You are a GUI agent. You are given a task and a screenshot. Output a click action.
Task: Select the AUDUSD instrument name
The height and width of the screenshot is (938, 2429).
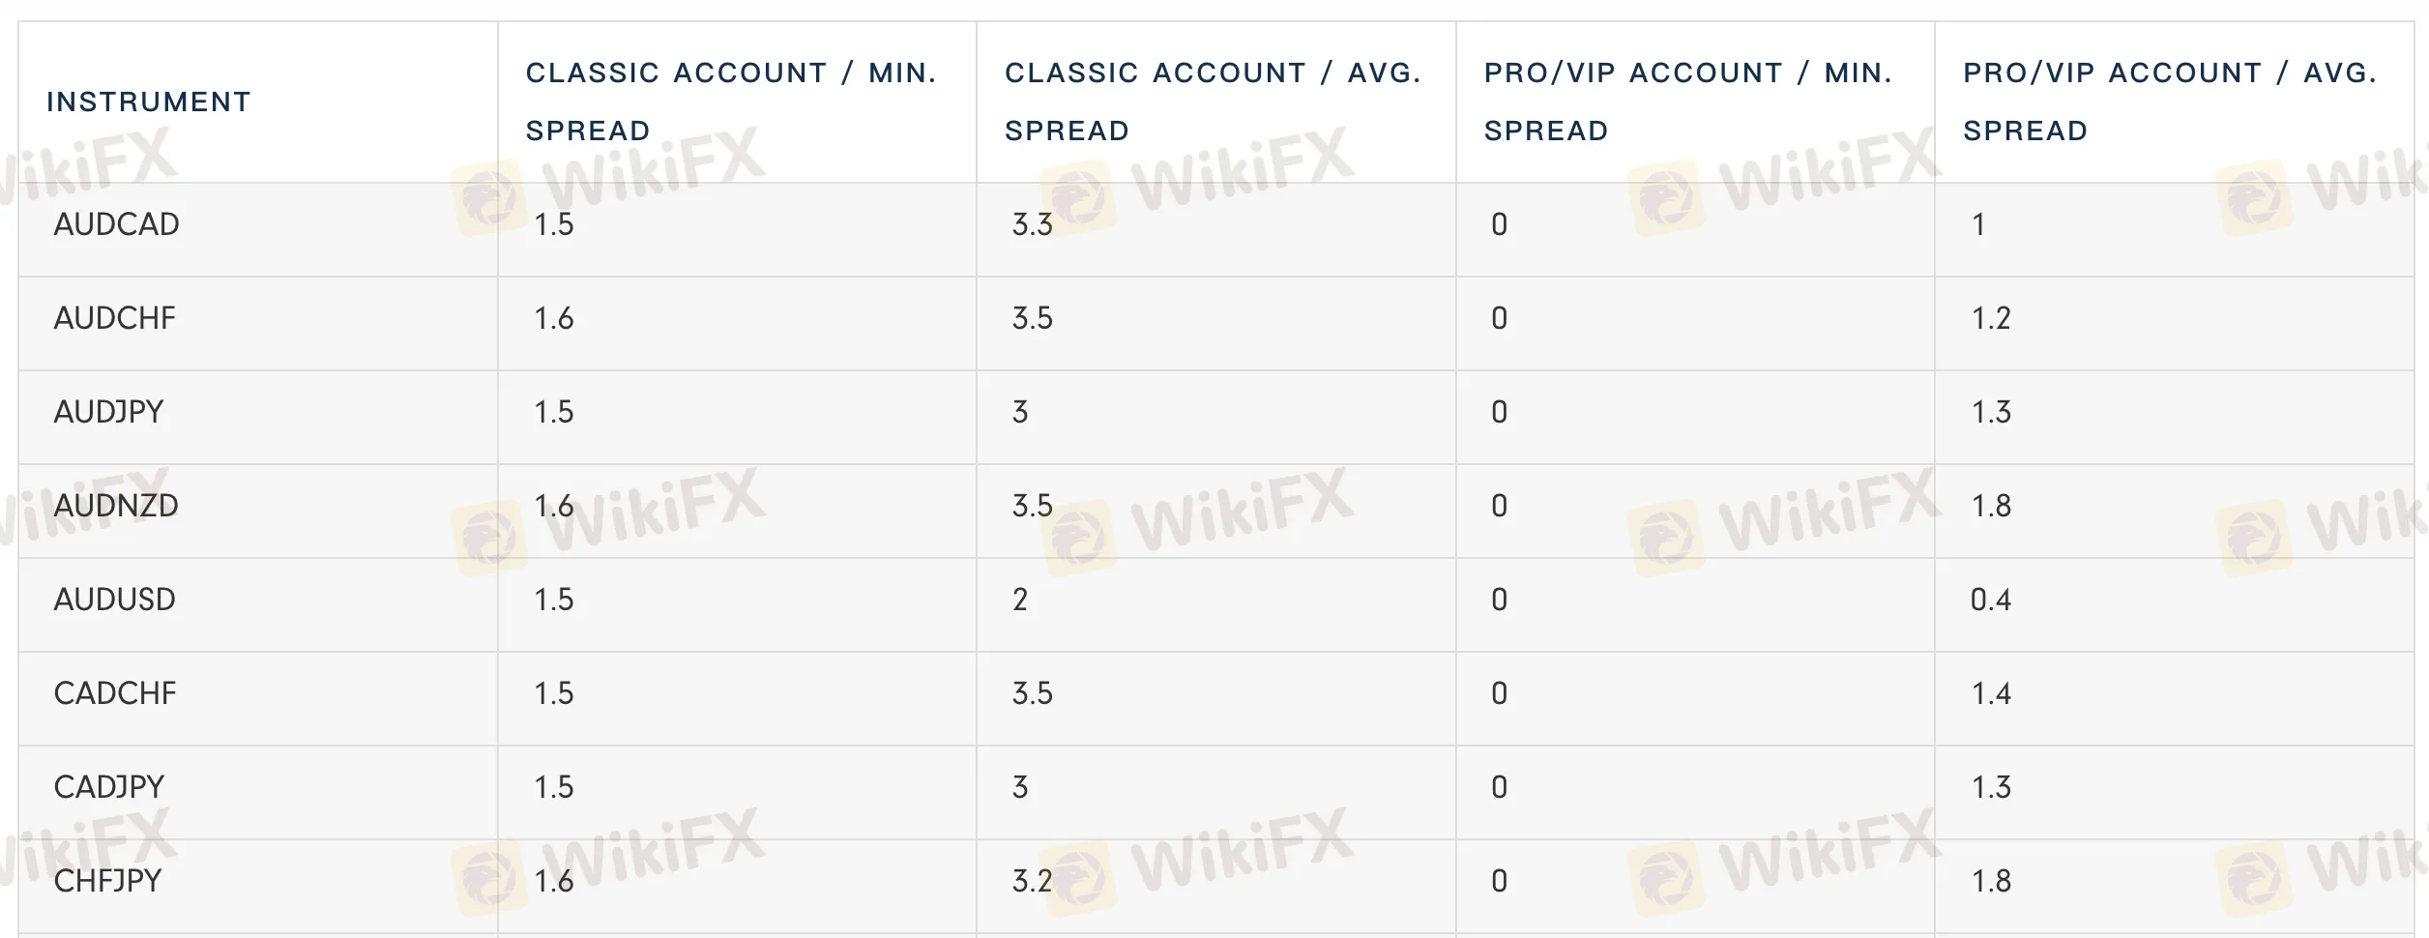click(x=114, y=600)
